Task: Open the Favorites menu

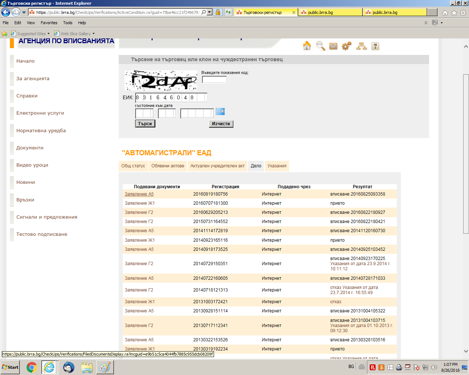Action: (49, 23)
